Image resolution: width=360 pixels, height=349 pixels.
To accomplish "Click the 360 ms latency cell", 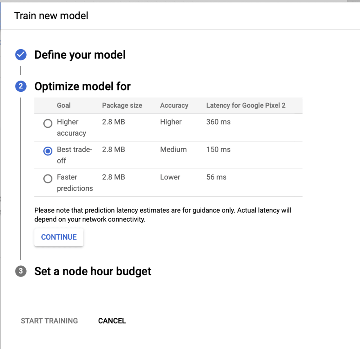I will (218, 122).
